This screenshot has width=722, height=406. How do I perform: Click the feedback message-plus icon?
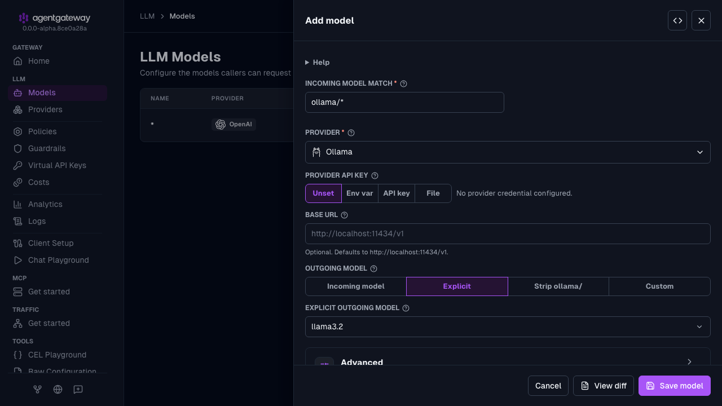pyautogui.click(x=78, y=389)
